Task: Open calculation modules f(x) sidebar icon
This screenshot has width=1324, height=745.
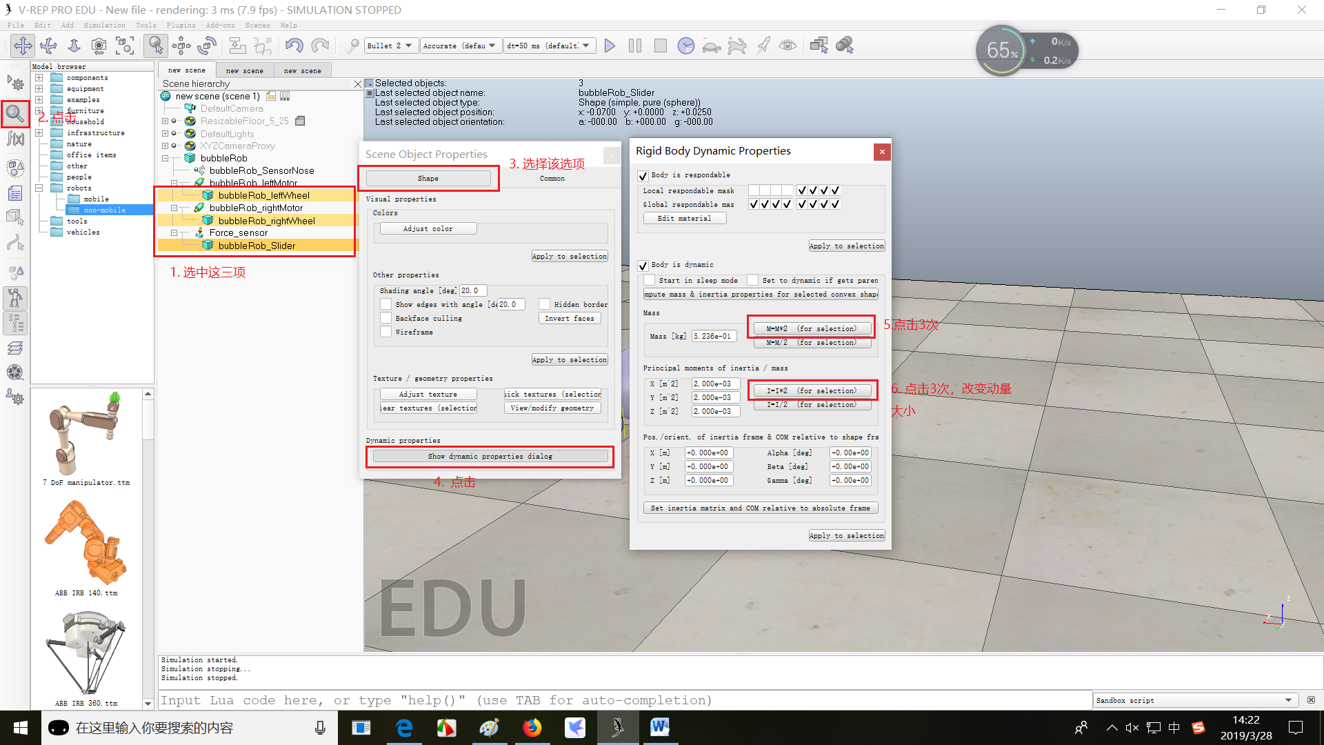Action: coord(15,139)
